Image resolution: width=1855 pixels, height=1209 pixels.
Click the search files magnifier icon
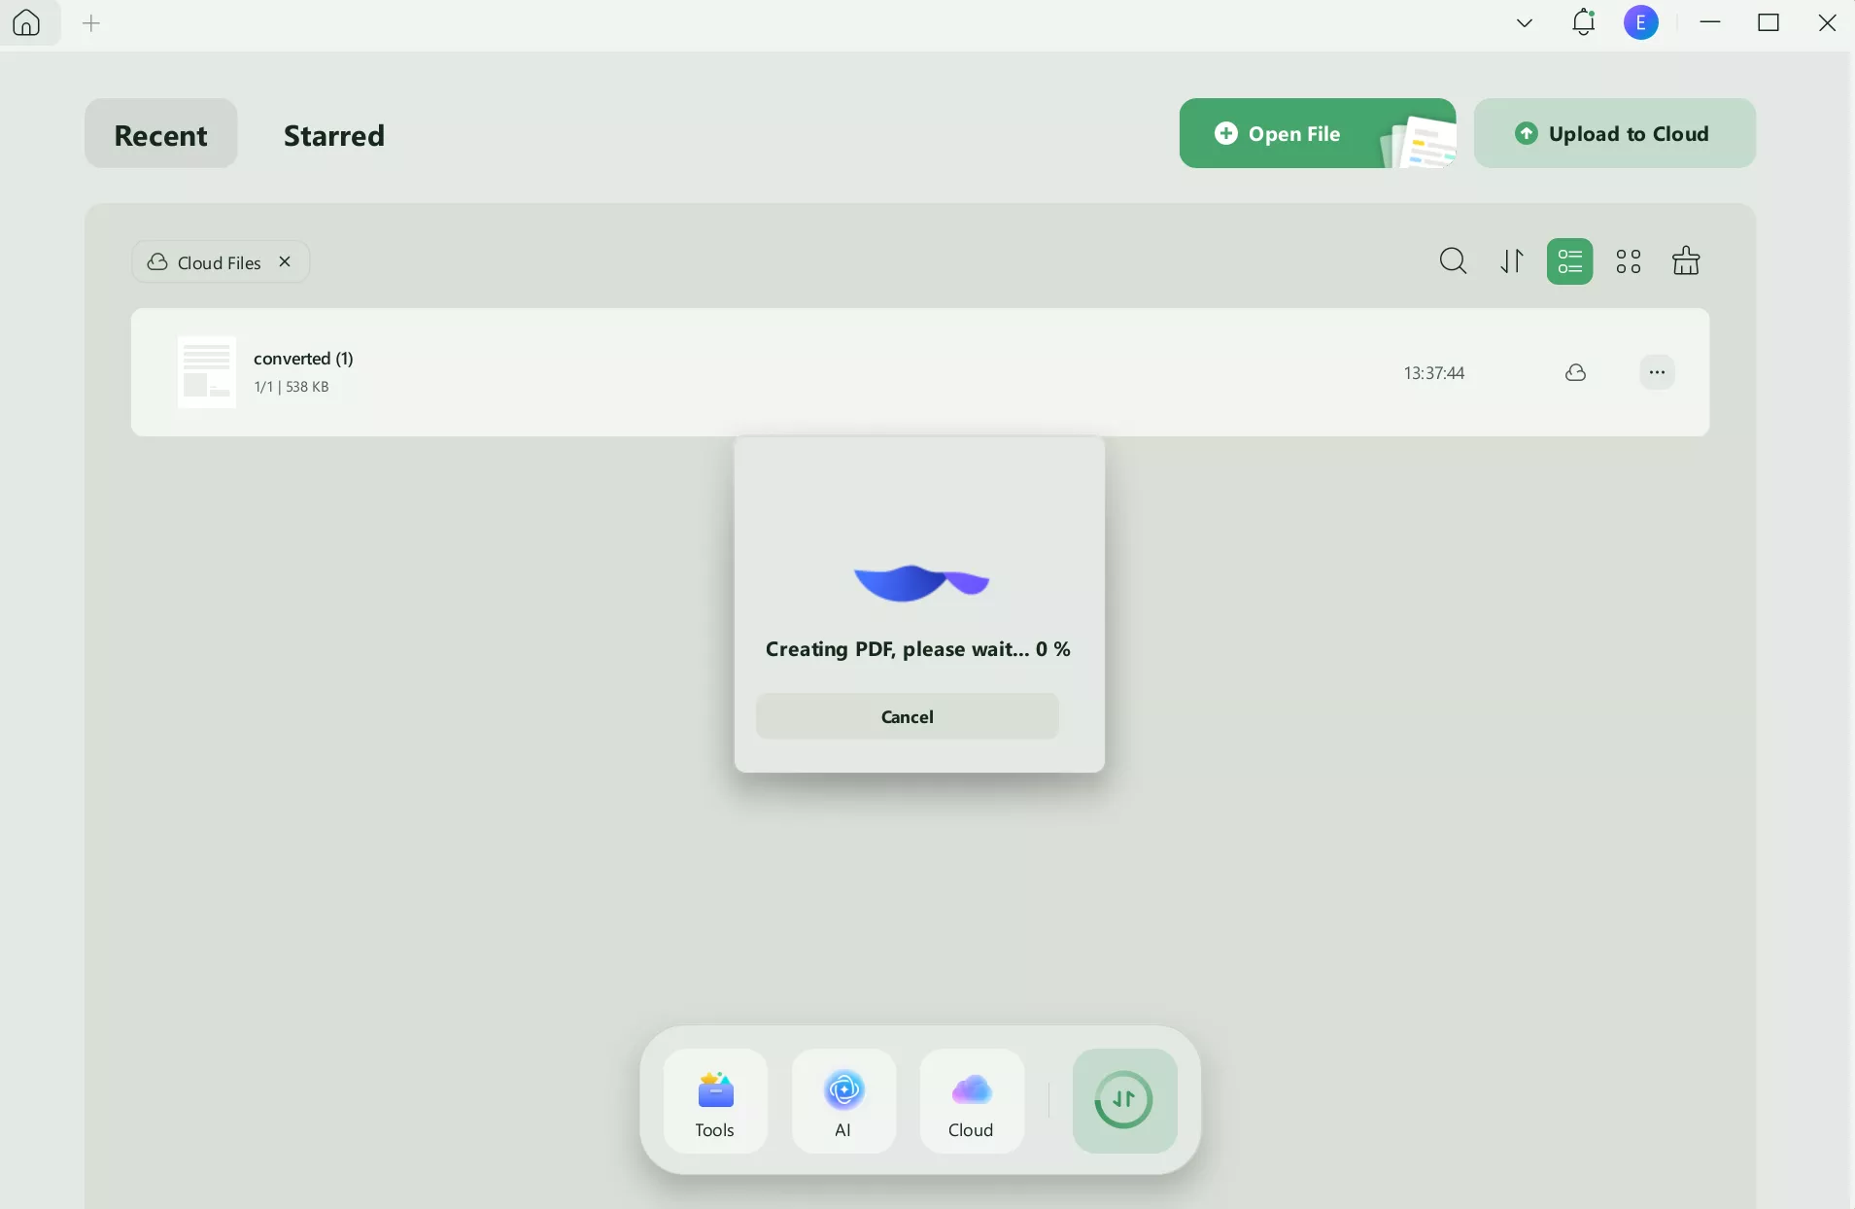[x=1453, y=261]
